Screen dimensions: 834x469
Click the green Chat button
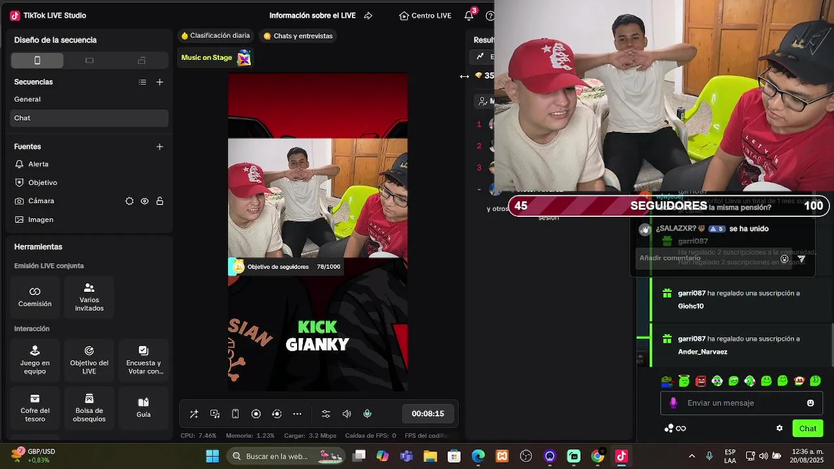[808, 428]
